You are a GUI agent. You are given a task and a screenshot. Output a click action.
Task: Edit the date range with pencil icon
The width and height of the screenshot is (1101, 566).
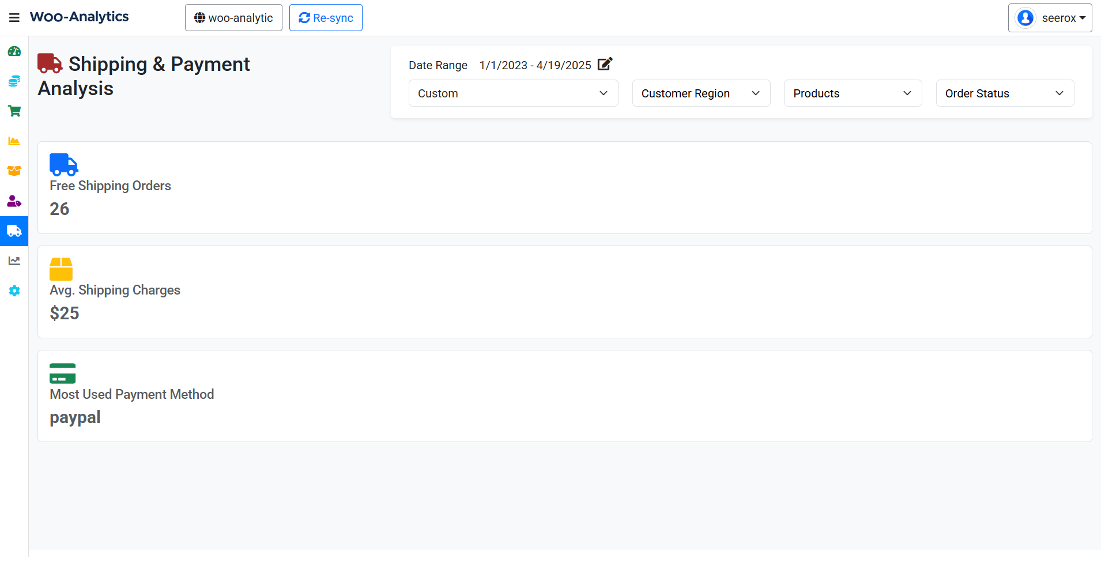[604, 65]
